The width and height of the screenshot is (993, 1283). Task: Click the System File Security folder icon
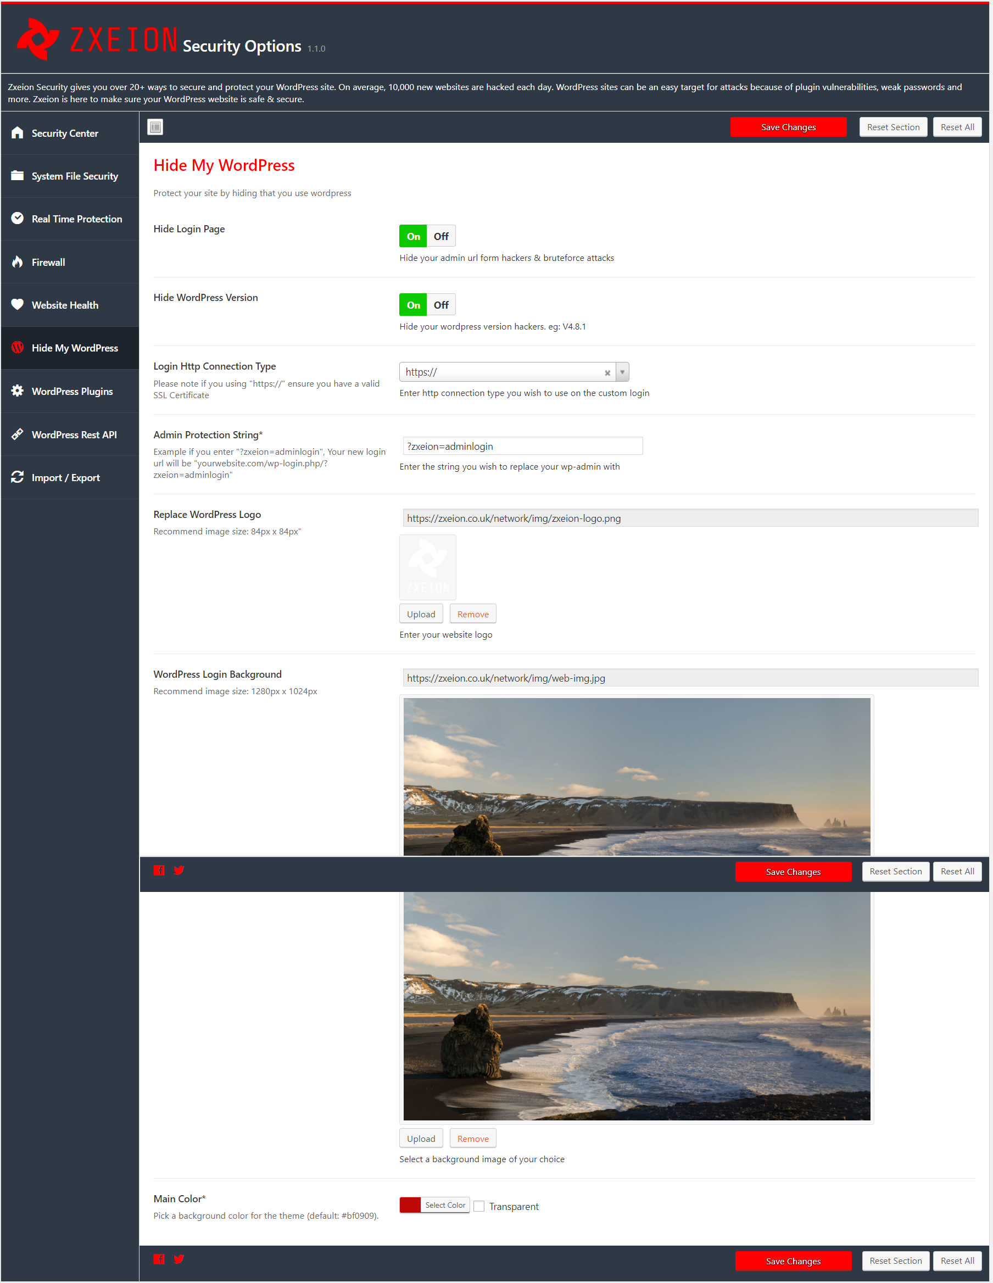pos(18,176)
